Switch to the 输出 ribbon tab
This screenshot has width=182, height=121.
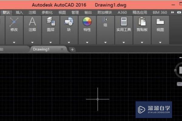point(88,12)
